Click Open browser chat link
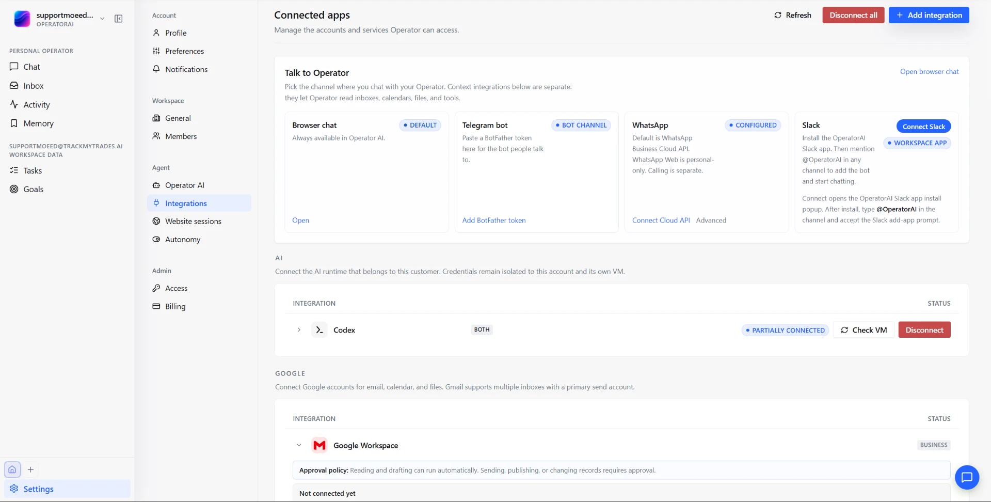This screenshot has height=502, width=991. 929,72
